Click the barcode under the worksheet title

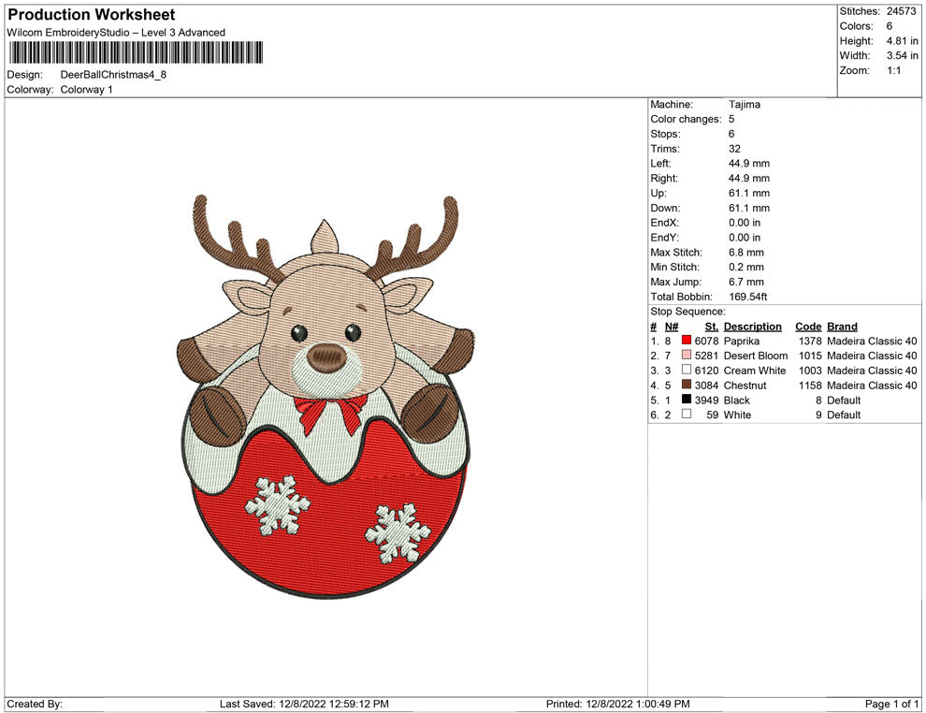pos(136,52)
